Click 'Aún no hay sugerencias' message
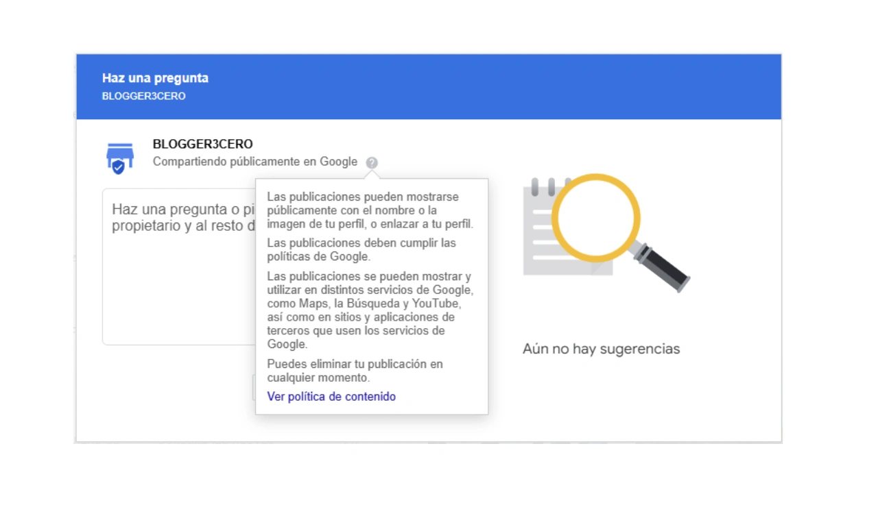878x507 pixels. pos(602,349)
